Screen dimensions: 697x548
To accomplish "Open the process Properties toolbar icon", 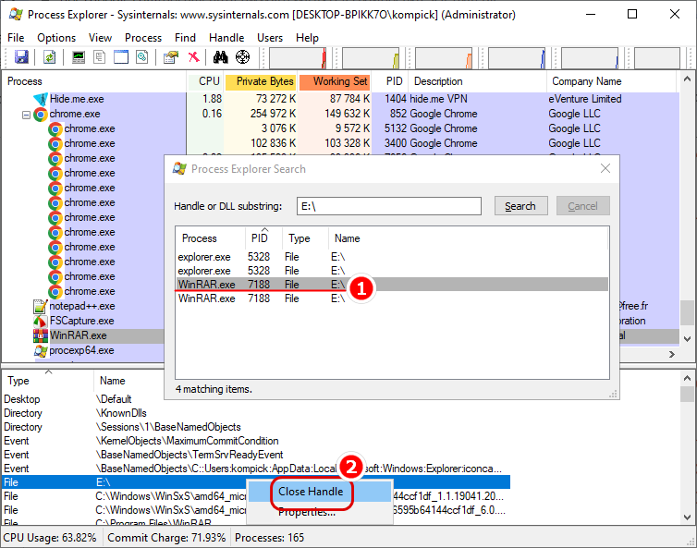I will (x=171, y=57).
